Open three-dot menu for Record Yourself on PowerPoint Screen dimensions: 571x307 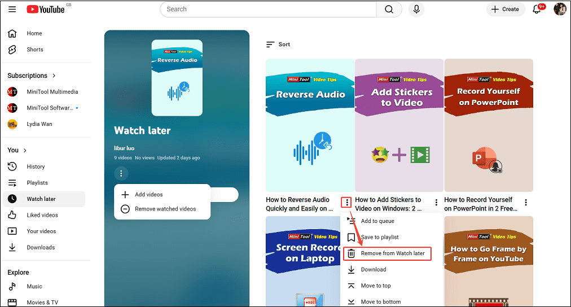click(x=525, y=203)
